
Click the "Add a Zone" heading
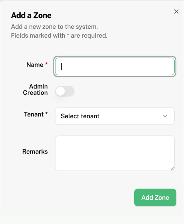point(31,15)
